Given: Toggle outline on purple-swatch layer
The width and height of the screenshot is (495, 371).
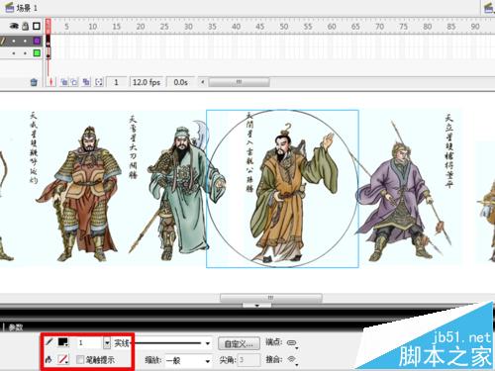Looking at the screenshot, I should click(37, 41).
